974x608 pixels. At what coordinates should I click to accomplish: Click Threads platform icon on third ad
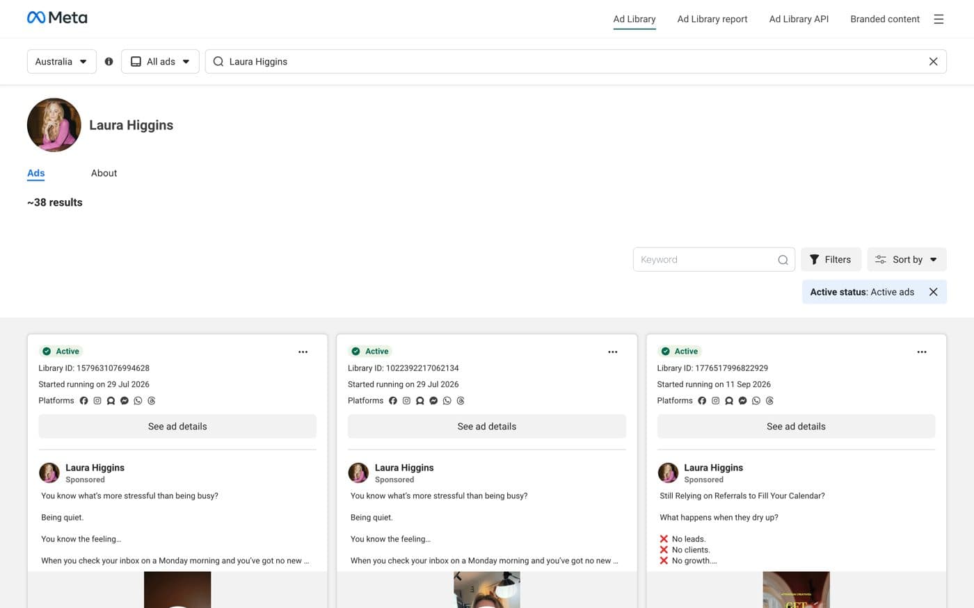769,401
